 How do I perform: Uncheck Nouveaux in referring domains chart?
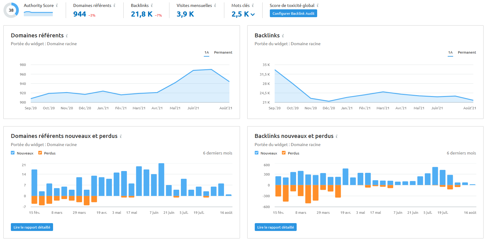pos(13,153)
